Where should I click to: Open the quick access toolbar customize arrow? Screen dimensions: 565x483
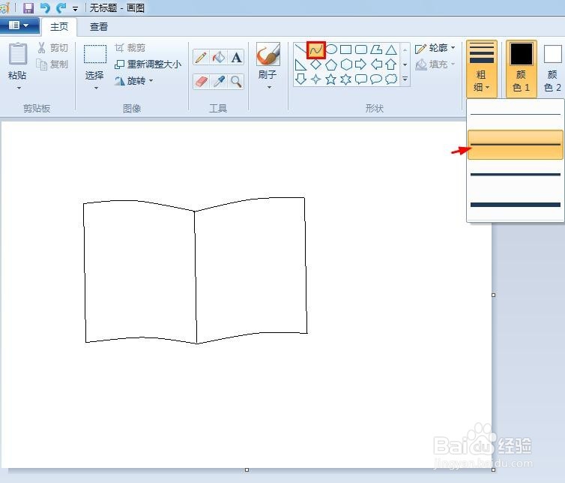point(75,9)
